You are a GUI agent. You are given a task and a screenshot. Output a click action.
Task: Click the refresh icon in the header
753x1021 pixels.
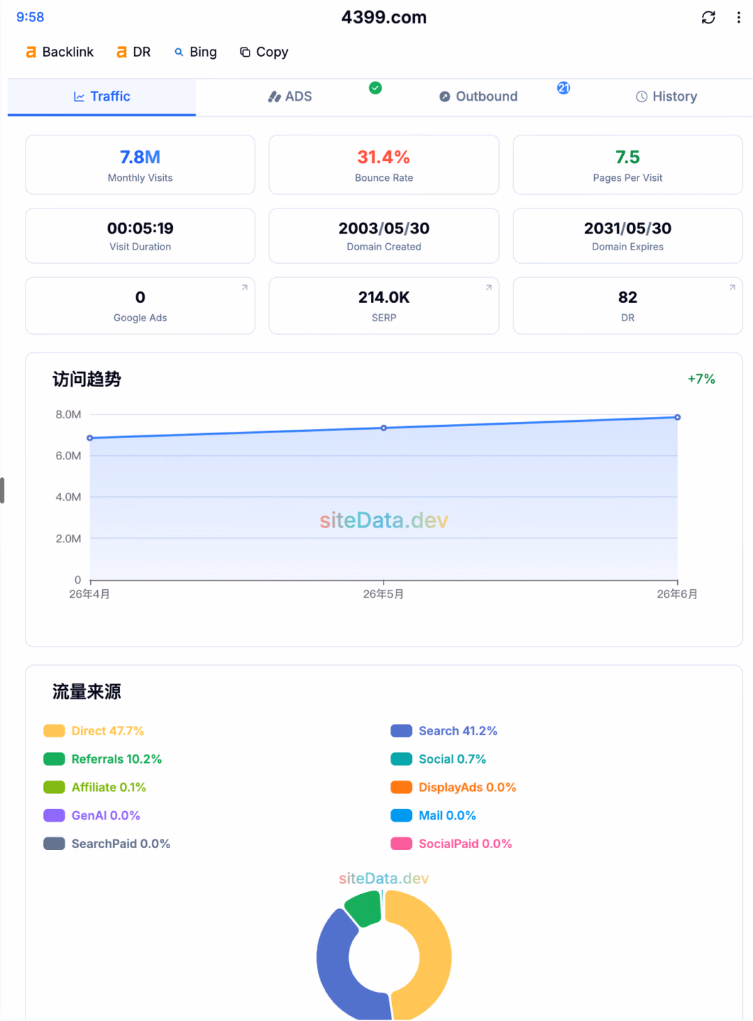(x=708, y=17)
